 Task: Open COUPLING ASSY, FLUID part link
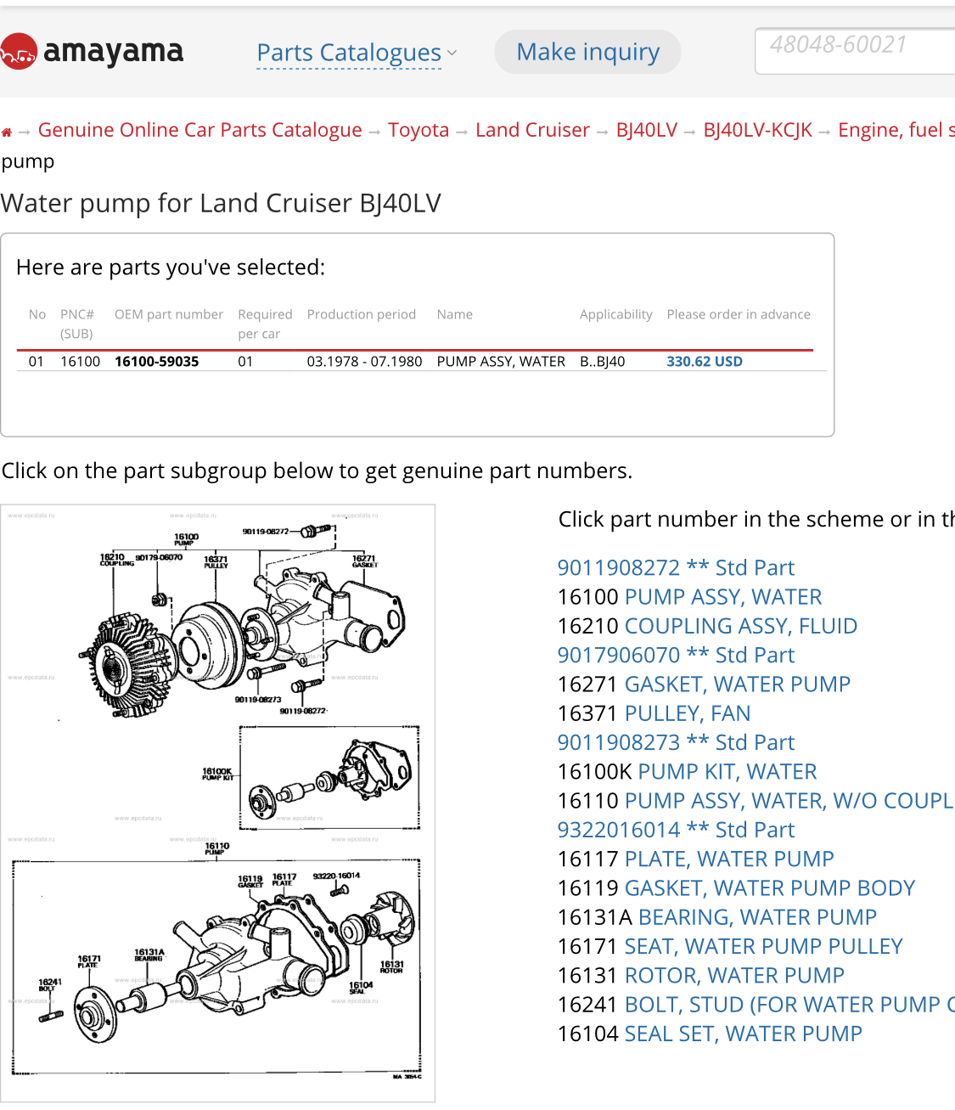(741, 626)
